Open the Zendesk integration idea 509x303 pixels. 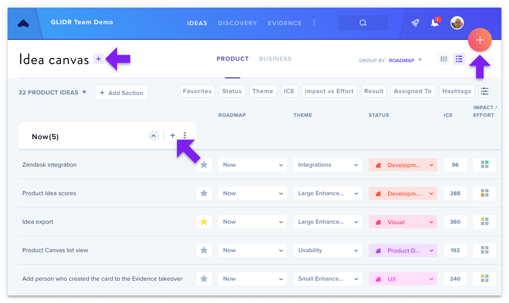pos(49,165)
